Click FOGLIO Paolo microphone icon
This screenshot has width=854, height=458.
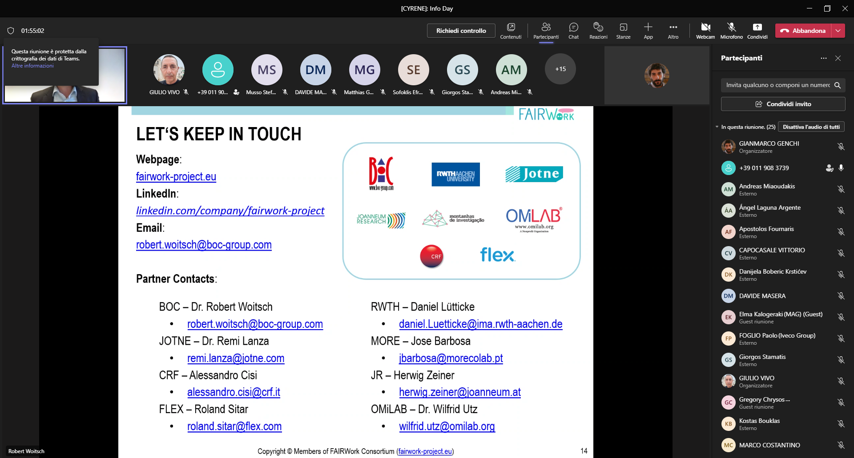[x=841, y=339]
